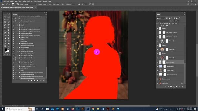Click lock all icon in Layers panel

(170, 24)
